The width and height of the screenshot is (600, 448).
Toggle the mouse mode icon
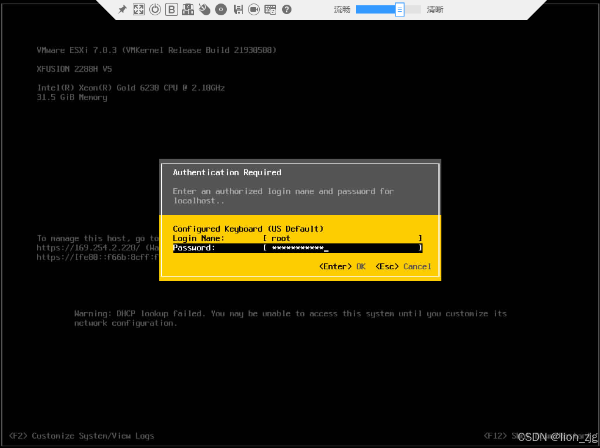pyautogui.click(x=205, y=9)
